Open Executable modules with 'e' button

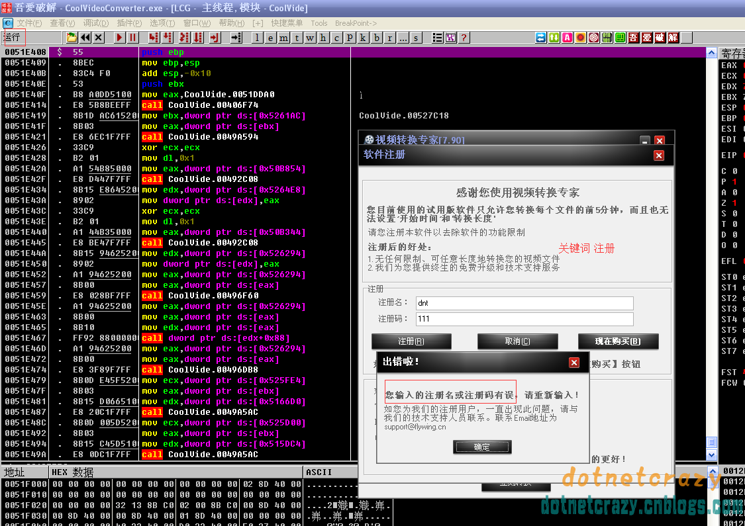tap(270, 38)
